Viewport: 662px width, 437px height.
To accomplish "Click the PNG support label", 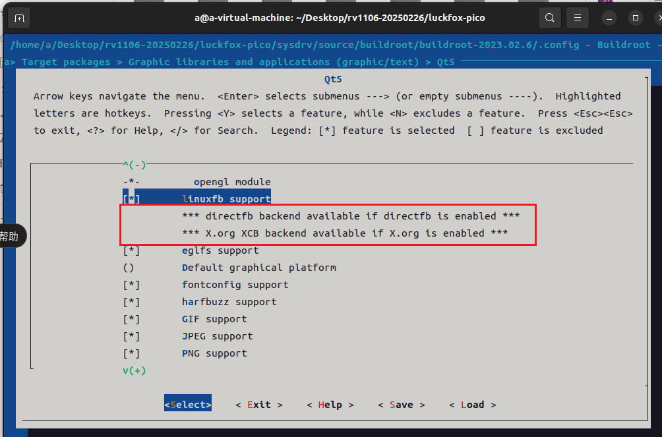I will pyautogui.click(x=214, y=353).
